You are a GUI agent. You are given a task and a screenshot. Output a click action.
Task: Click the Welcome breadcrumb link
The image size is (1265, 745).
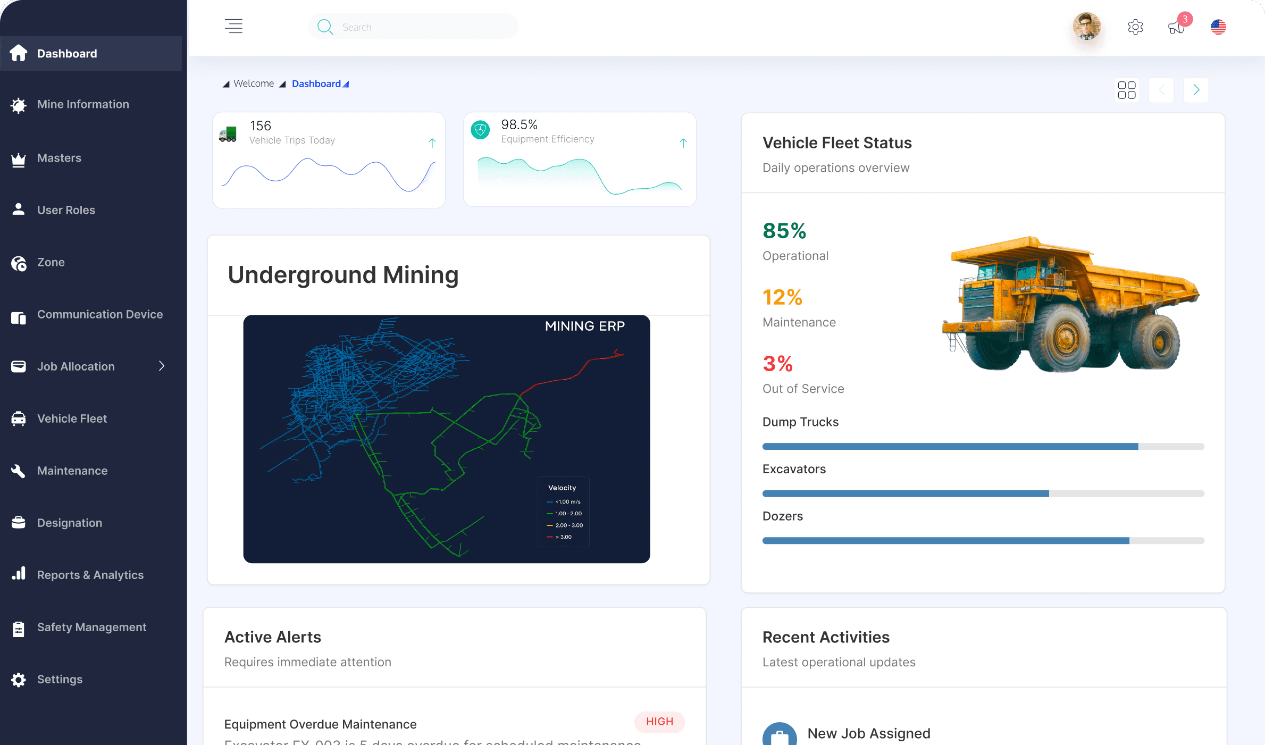pos(254,83)
